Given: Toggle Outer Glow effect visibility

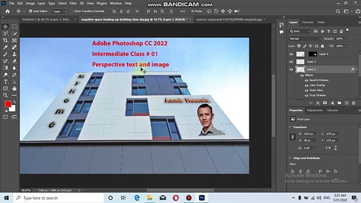Looking at the screenshot, I should point(307,91).
